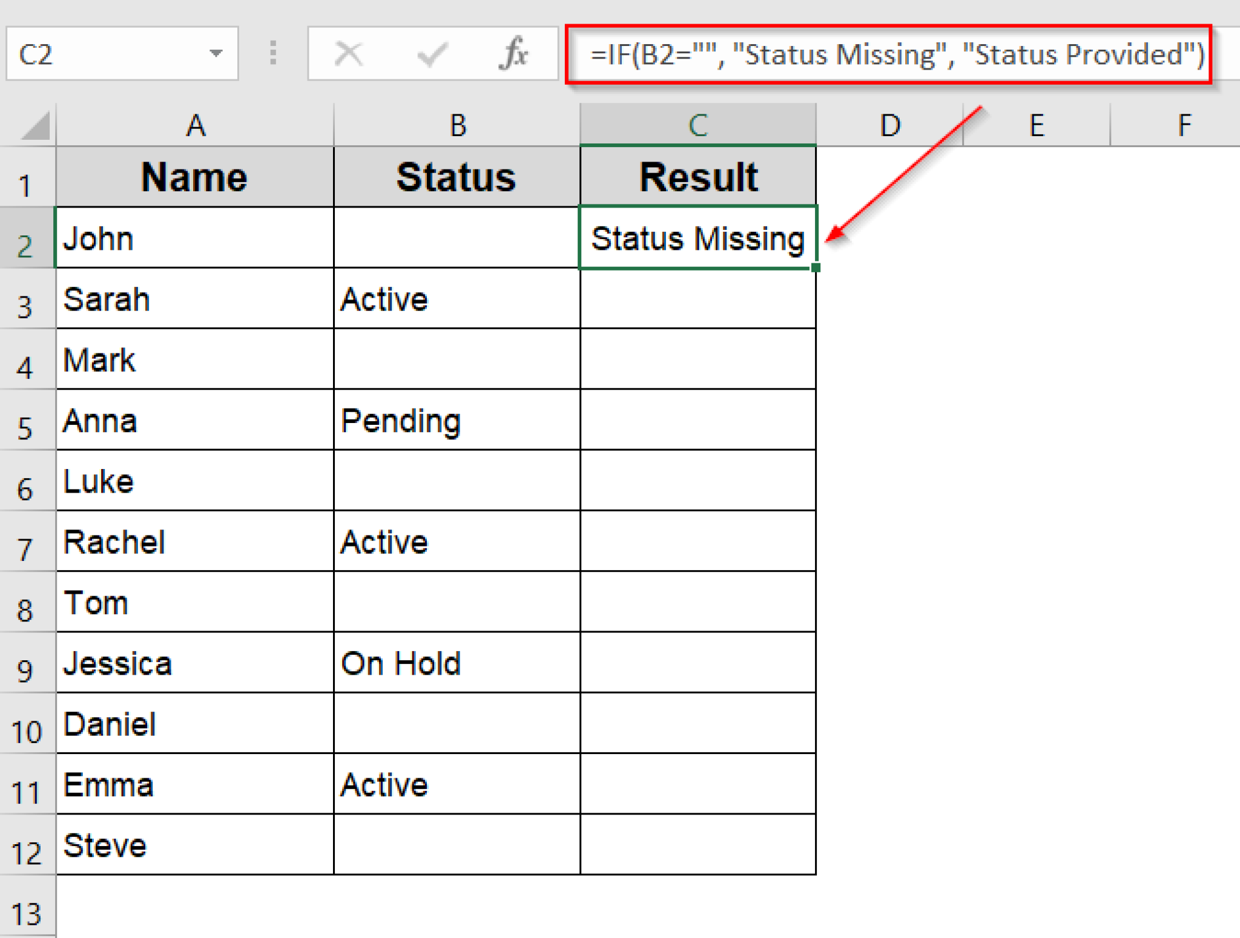This screenshot has width=1240, height=938.
Task: Select column A header
Action: tap(195, 126)
